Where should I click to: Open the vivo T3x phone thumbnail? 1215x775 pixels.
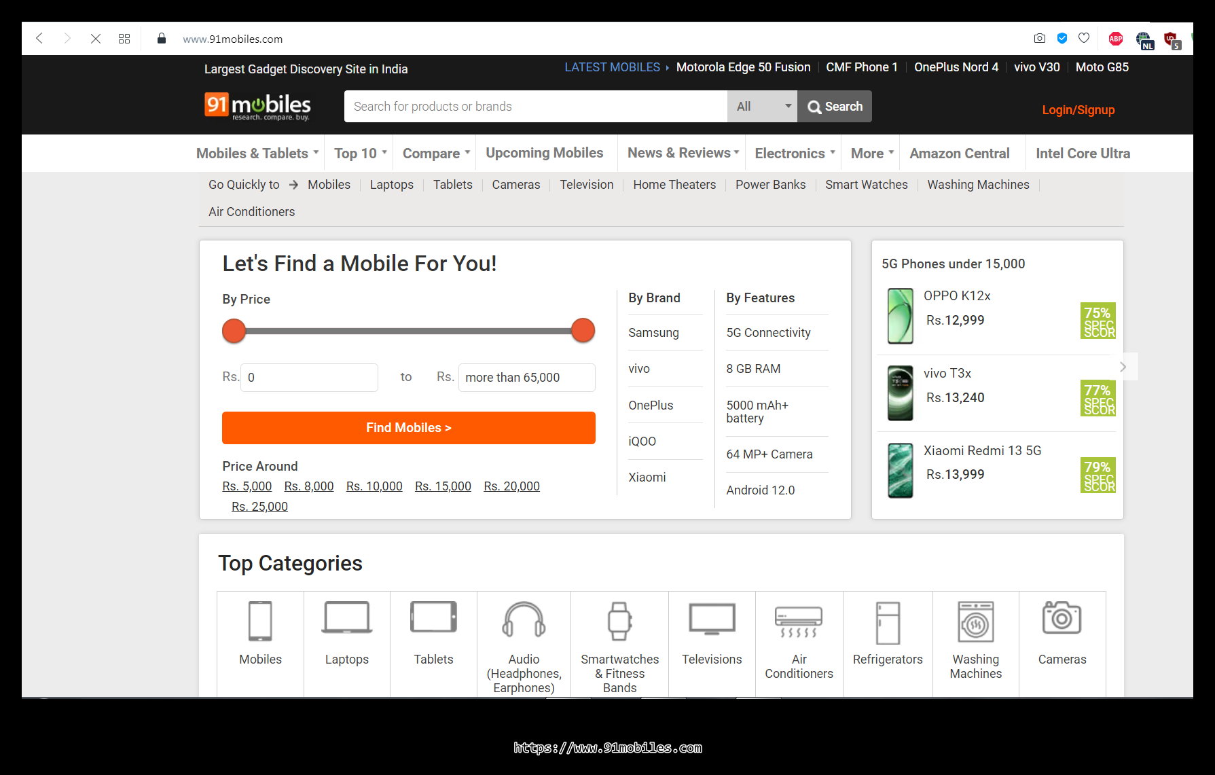(901, 393)
